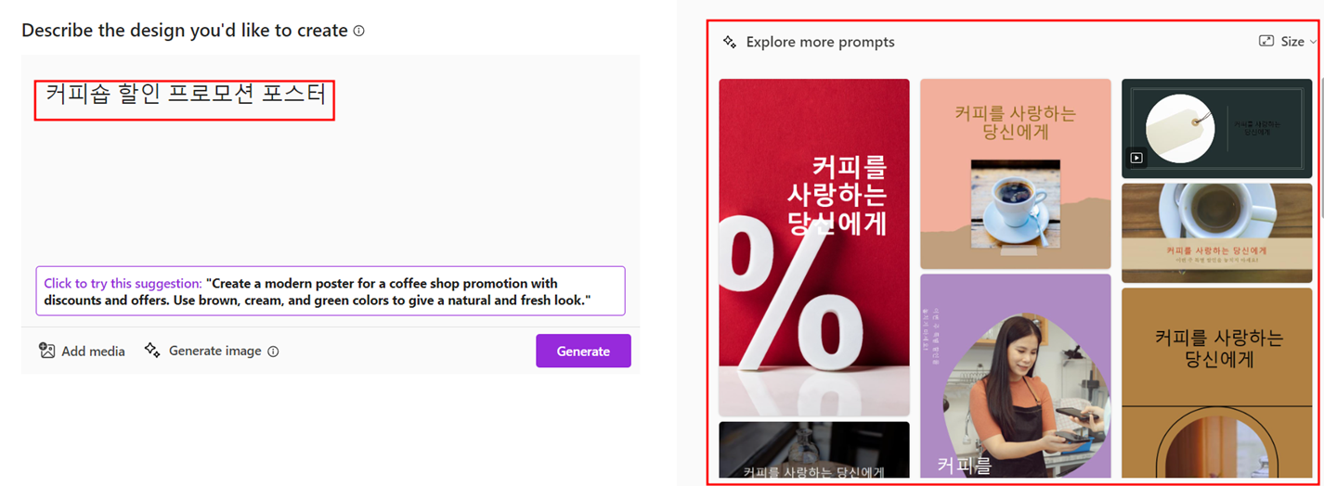Click the Add media image icon
This screenshot has width=1324, height=486.
point(46,351)
